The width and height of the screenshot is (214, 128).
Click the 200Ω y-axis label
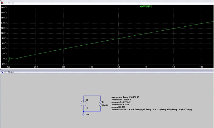[x=4, y=8]
